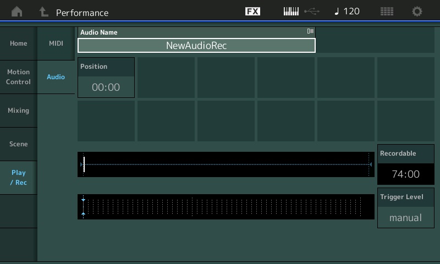Click the playhead in the waveform bar
The height and width of the screenshot is (264, 440).
click(84, 164)
